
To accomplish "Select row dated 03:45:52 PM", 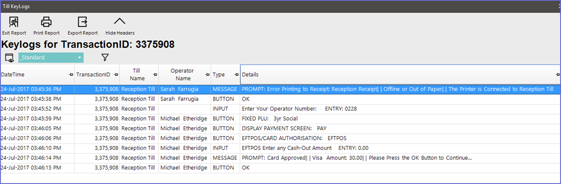I will [281, 109].
